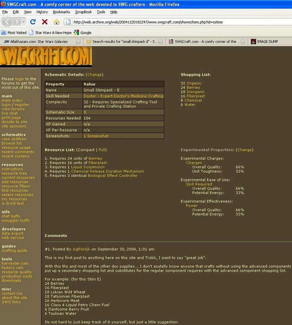Close the small stimpack search results tab
The width and height of the screenshot is (292, 325).
[161, 42]
